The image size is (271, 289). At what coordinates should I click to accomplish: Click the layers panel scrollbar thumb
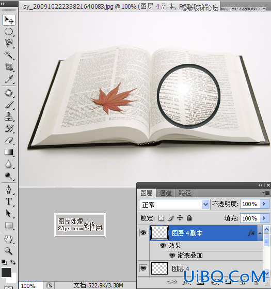(266, 241)
